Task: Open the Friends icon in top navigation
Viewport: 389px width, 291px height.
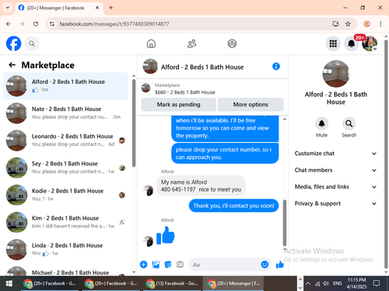Action: tap(191, 43)
